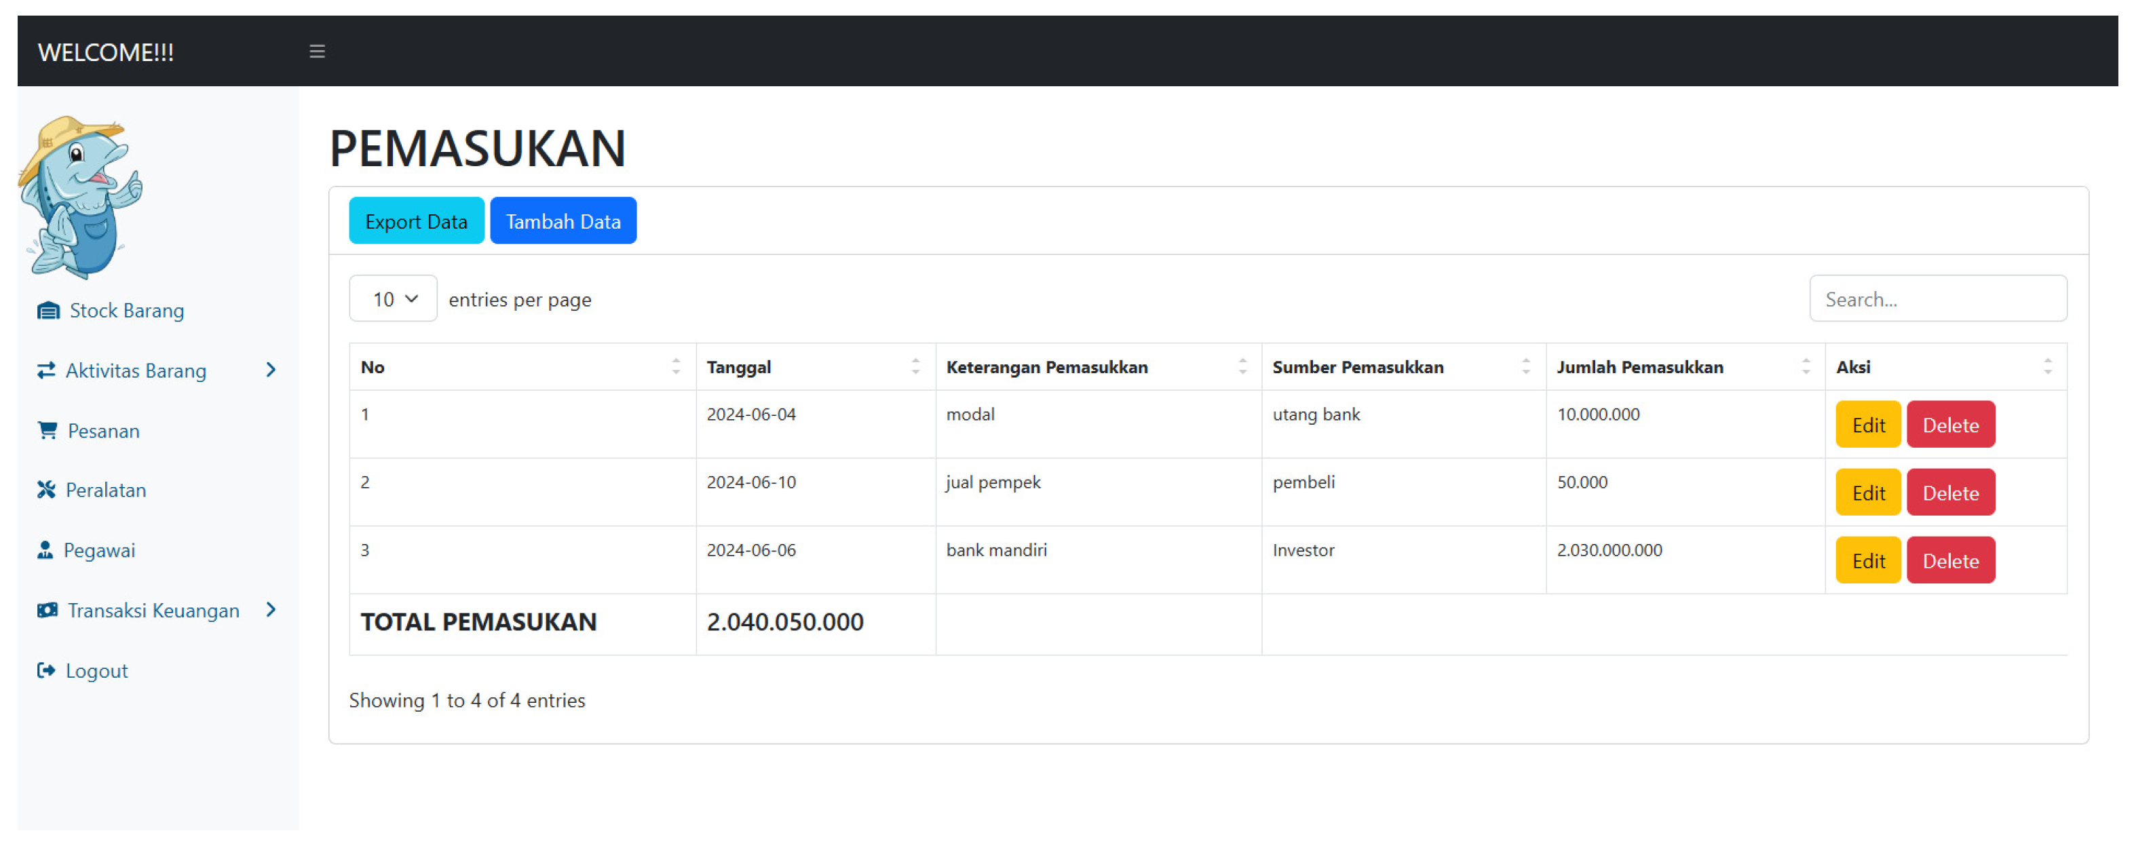Click the Pesanan shopping cart icon

click(x=47, y=431)
